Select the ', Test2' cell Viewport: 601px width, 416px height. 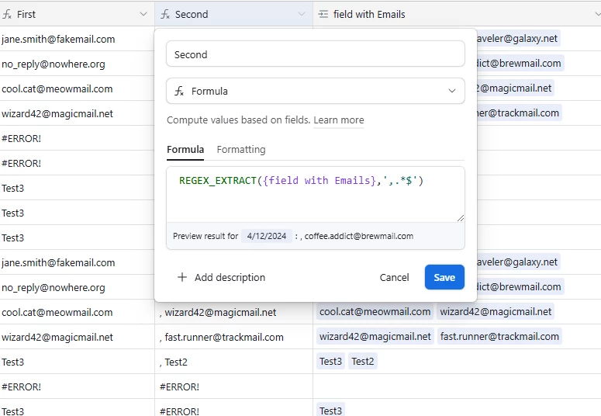233,362
